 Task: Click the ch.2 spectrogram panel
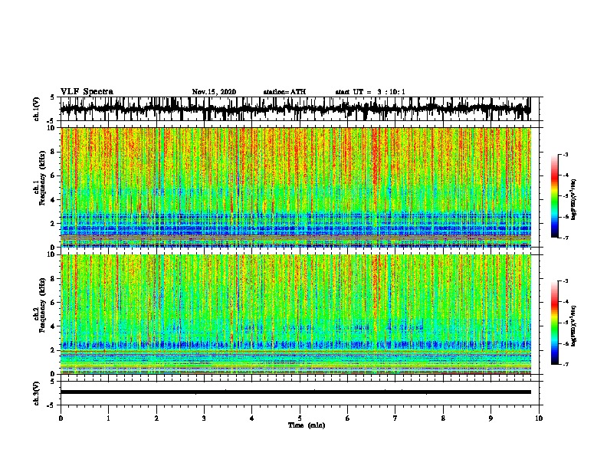(296, 314)
